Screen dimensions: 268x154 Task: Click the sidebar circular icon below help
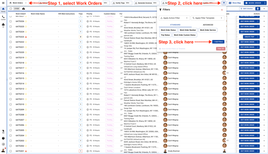[x=3, y=144]
